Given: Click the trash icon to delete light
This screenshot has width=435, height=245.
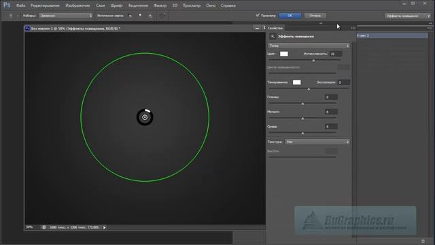Looking at the screenshot, I should 423,241.
